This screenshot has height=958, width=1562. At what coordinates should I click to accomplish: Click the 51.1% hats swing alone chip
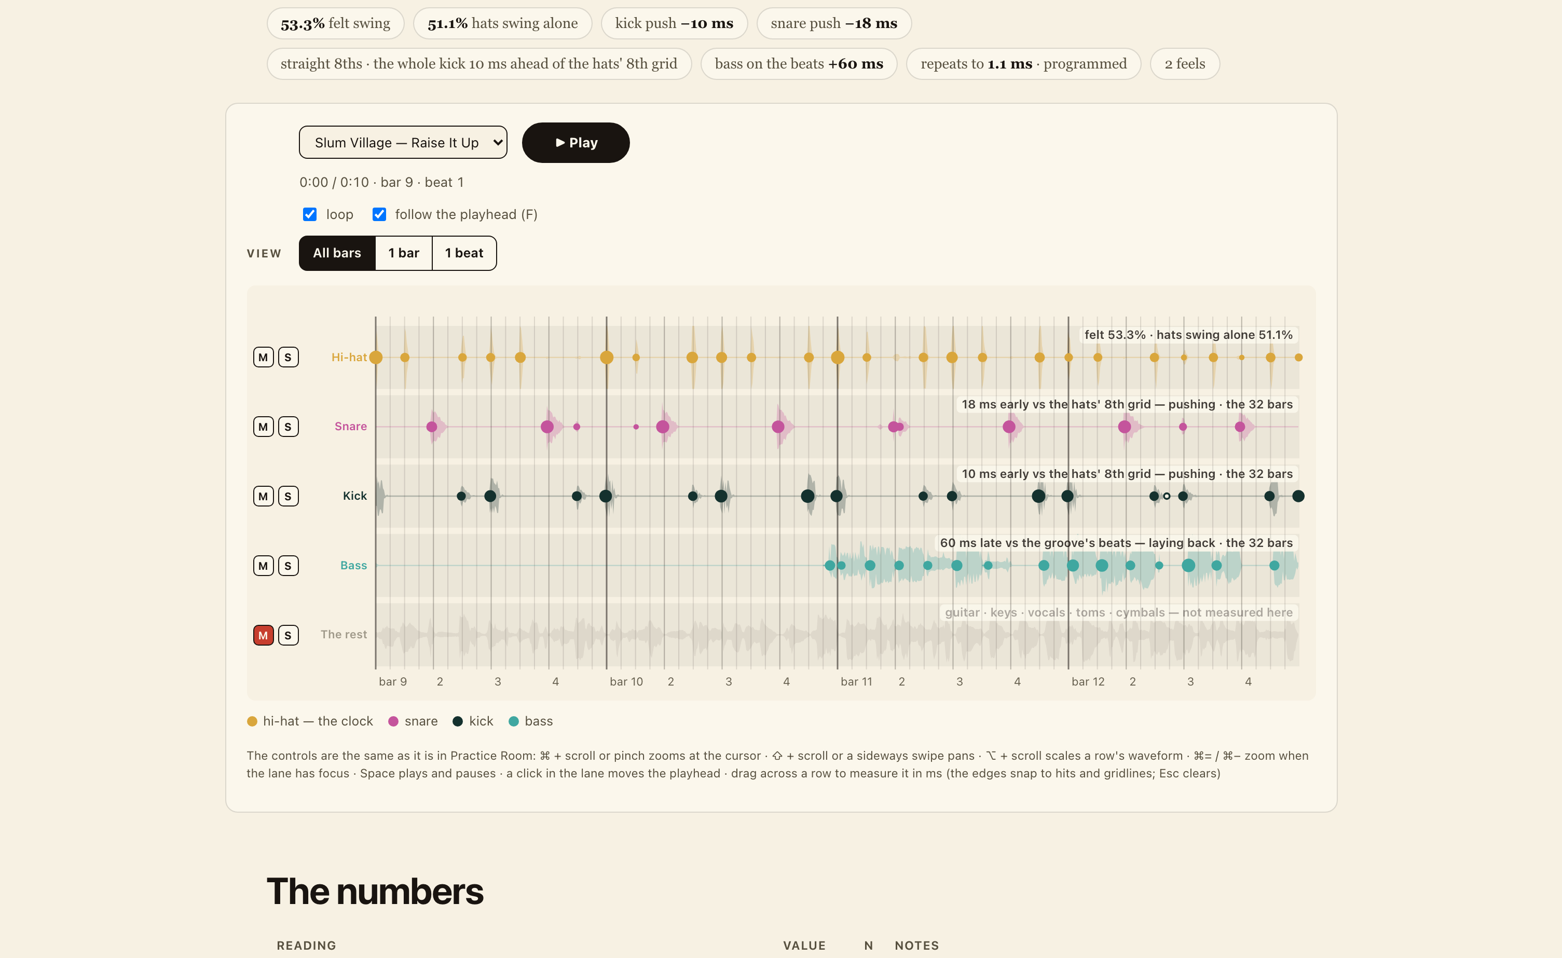(x=503, y=23)
